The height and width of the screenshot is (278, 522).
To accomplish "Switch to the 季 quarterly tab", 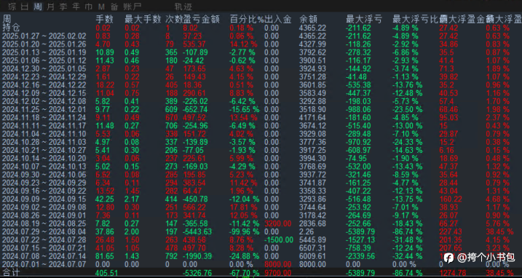I will tap(63, 7).
